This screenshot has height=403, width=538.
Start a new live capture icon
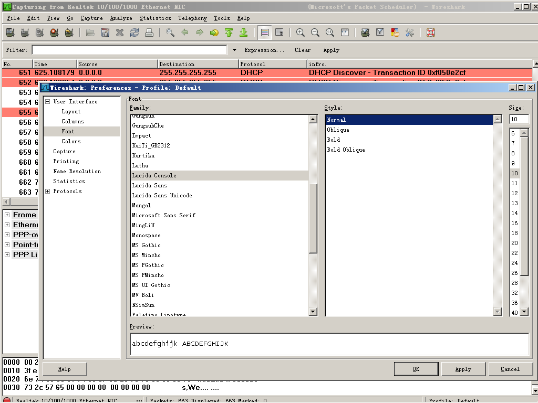point(40,33)
